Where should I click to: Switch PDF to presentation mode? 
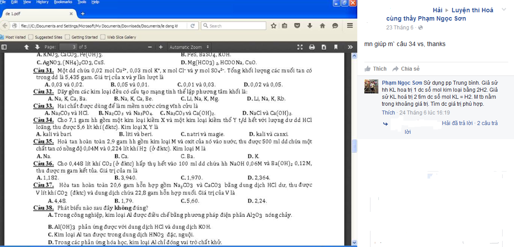coord(300,47)
